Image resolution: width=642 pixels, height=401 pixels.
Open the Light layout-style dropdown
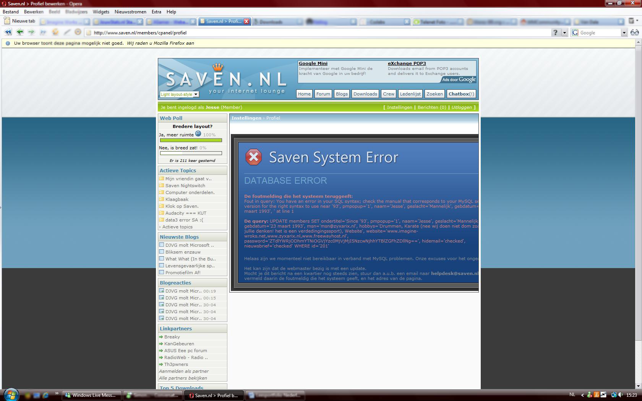coord(179,94)
